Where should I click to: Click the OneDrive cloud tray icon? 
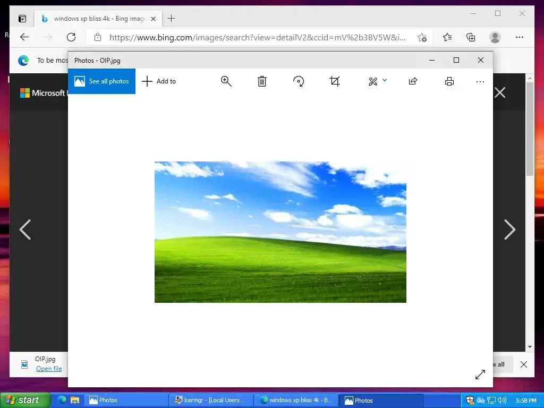coord(480,400)
